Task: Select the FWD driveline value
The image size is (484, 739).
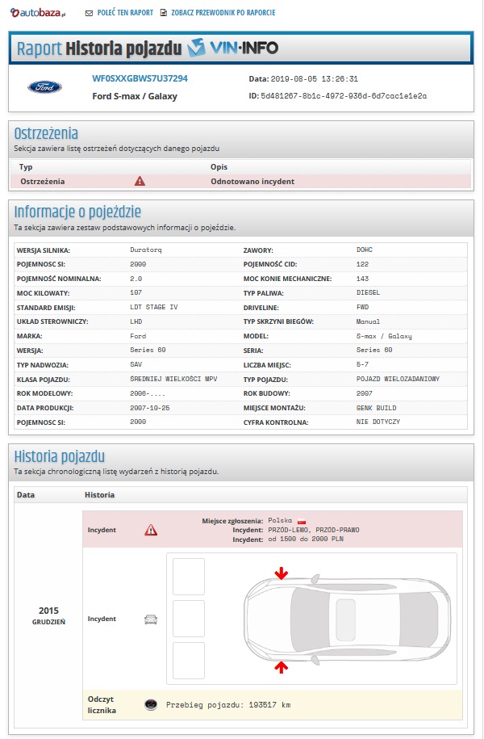Action: tap(362, 307)
